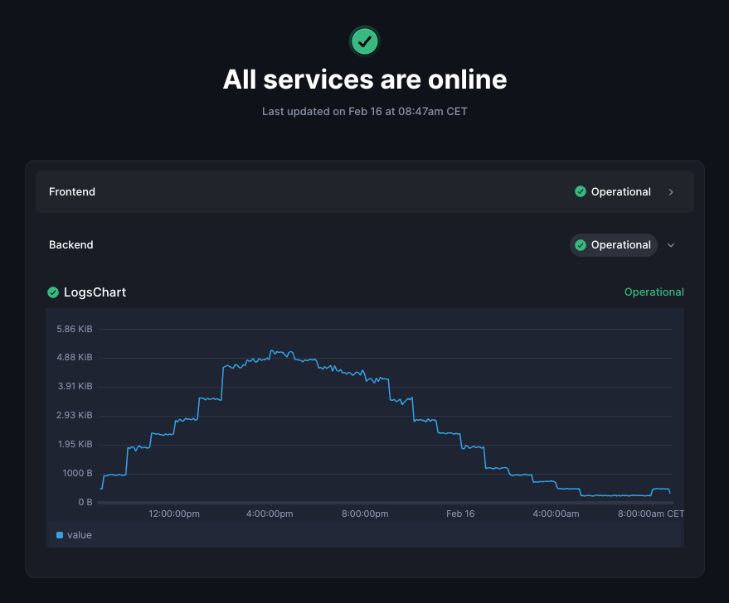The image size is (729, 603).
Task: Click the LogsChart green check icon
Action: 53,292
